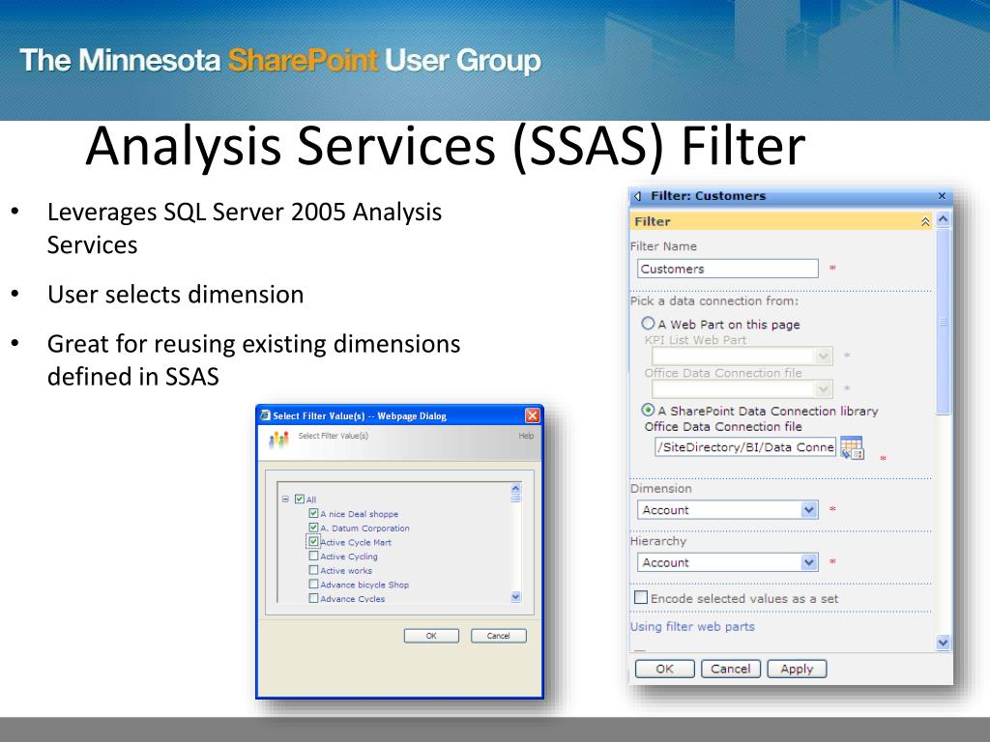990x742 pixels.
Task: Select 'A Web Part on this page' radio
Action: tap(648, 324)
